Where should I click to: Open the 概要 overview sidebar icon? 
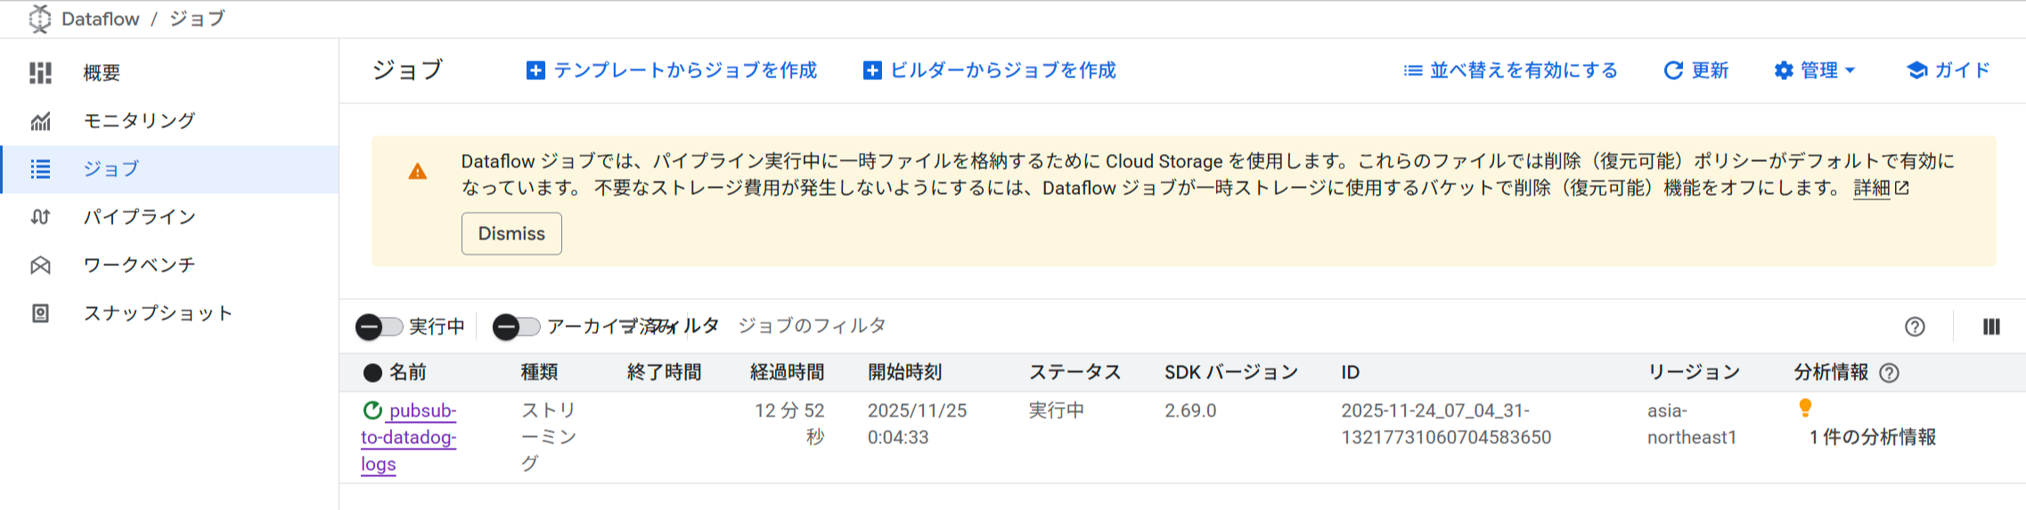[40, 73]
